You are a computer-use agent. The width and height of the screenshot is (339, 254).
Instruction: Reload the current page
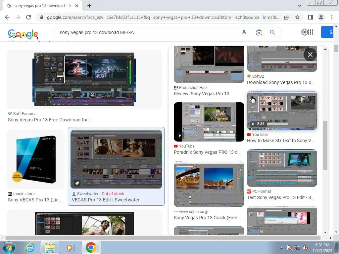coord(28,17)
